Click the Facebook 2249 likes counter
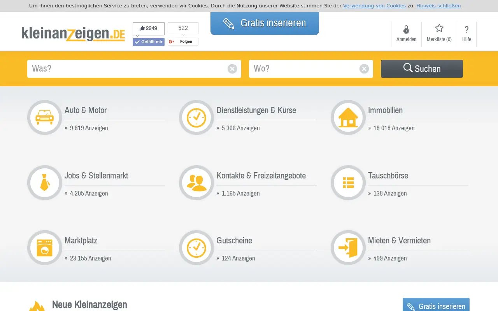Screen dimensions: 498x311 [149, 28]
